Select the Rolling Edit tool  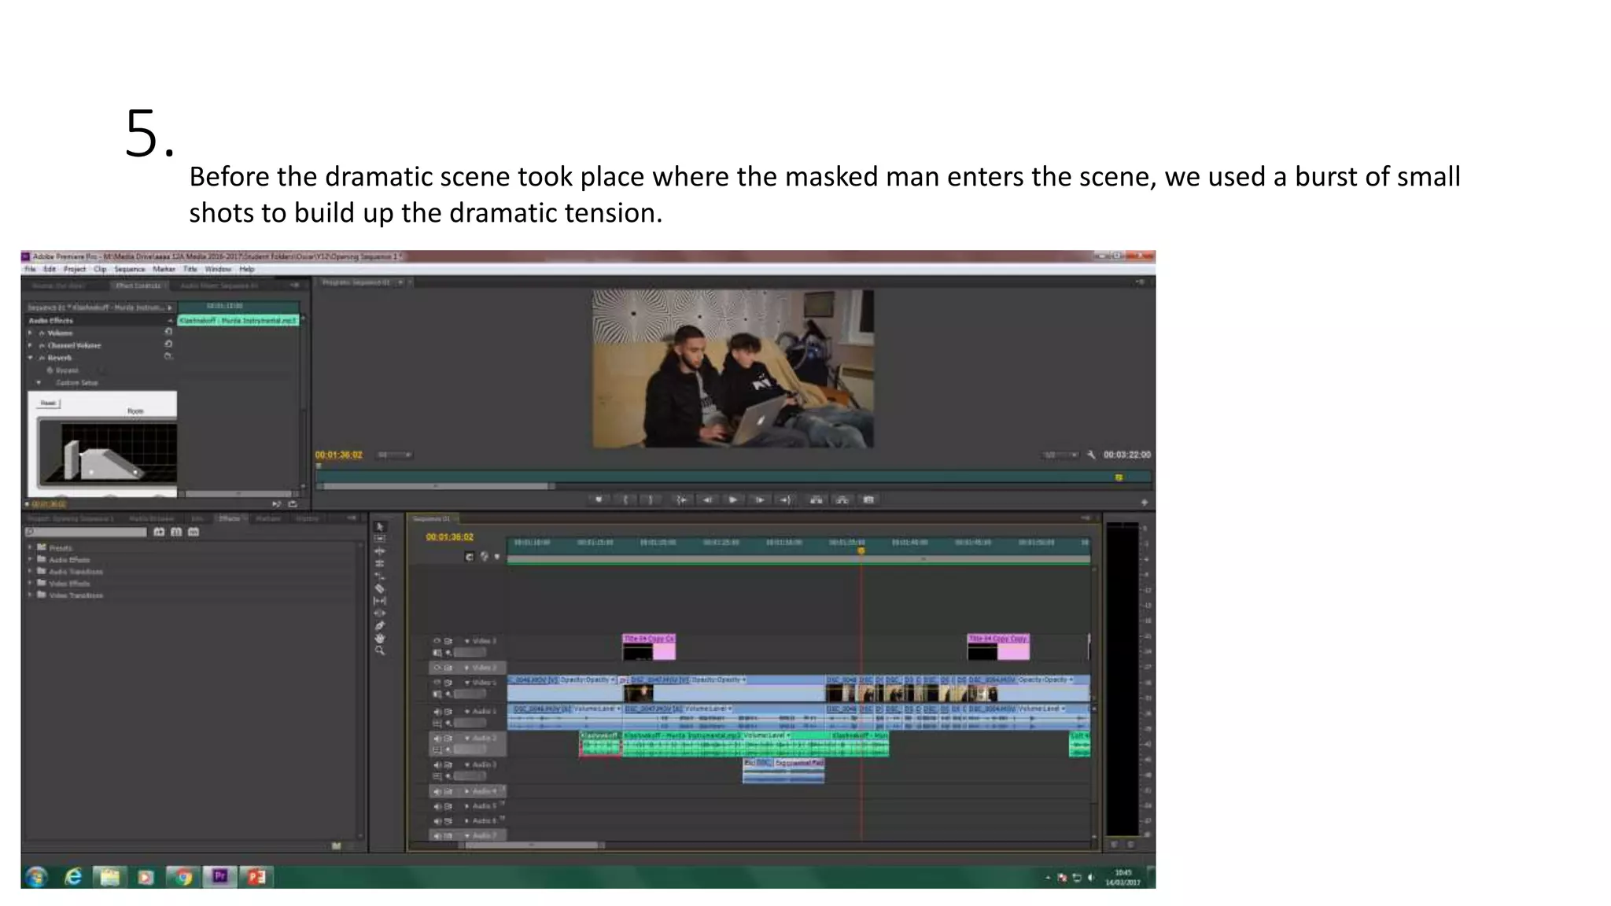click(380, 564)
